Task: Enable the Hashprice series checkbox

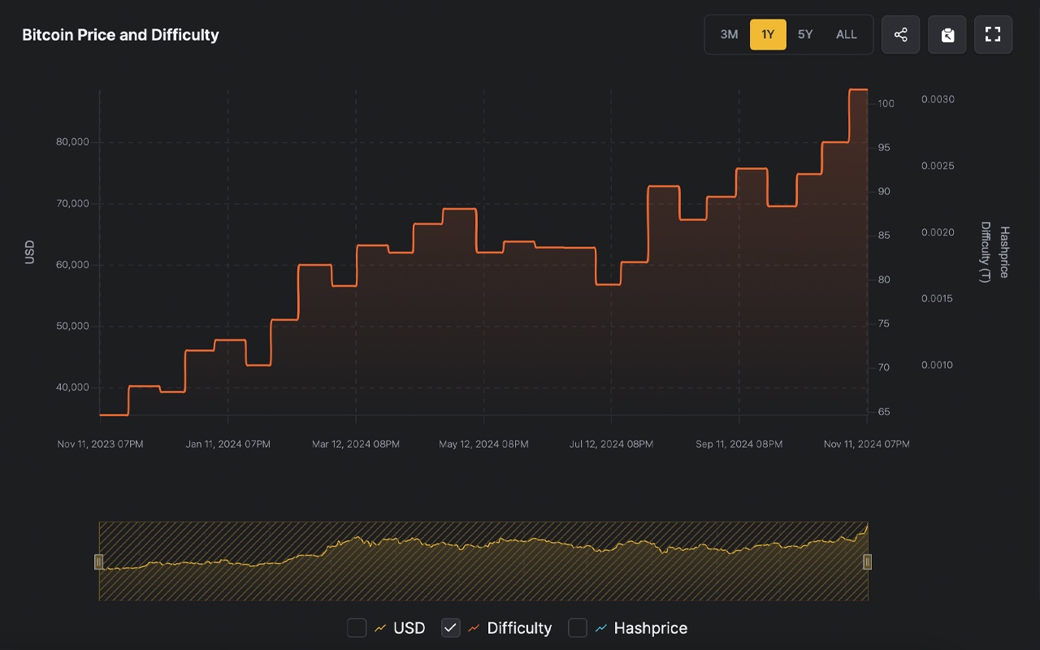Action: point(578,627)
